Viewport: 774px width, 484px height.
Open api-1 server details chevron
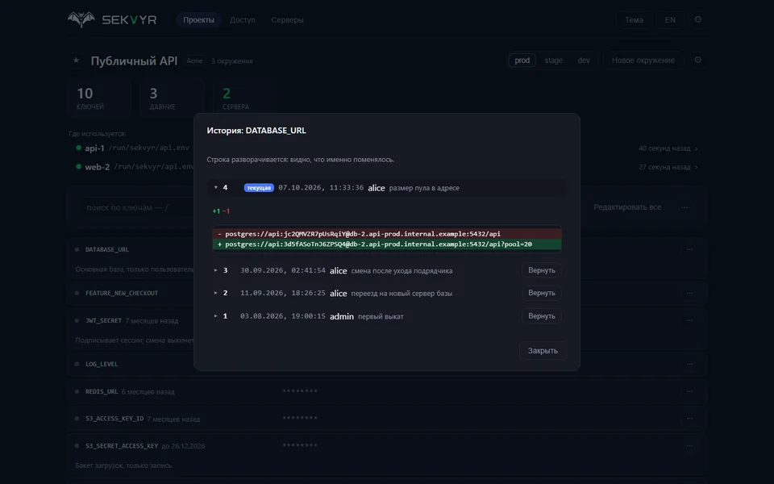(697, 148)
